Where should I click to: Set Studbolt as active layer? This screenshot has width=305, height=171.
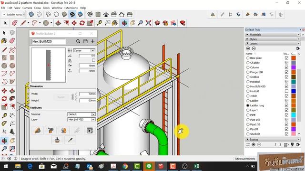pos(248,134)
